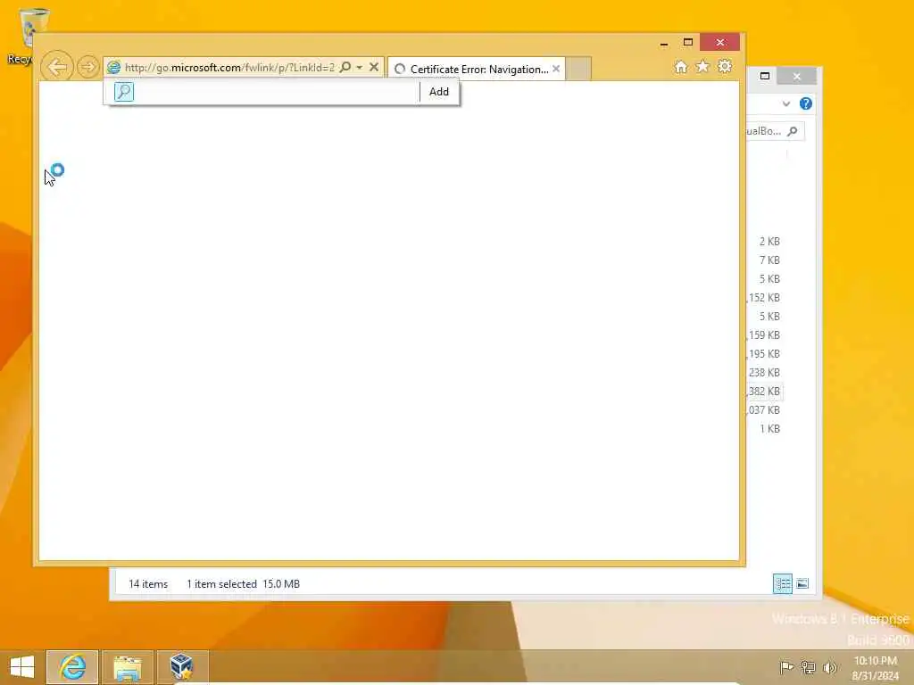This screenshot has height=685, width=914.
Task: Select the file row sized 195 KB
Action: [765, 353]
